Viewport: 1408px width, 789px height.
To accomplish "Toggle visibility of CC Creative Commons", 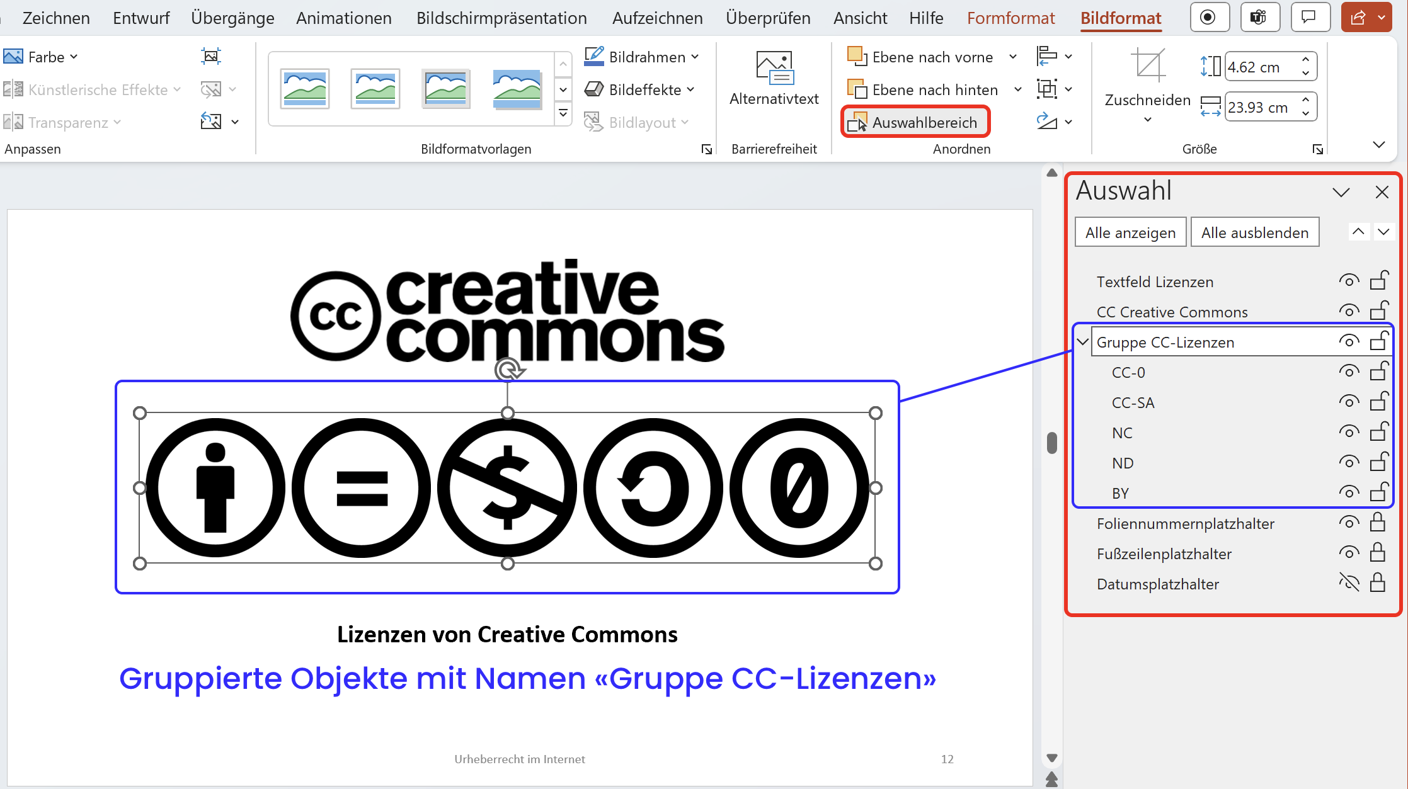I will point(1349,311).
